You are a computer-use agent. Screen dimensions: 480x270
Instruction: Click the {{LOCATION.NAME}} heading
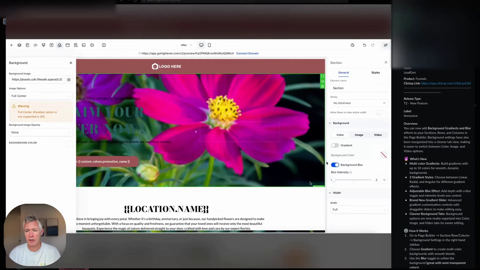(x=166, y=209)
